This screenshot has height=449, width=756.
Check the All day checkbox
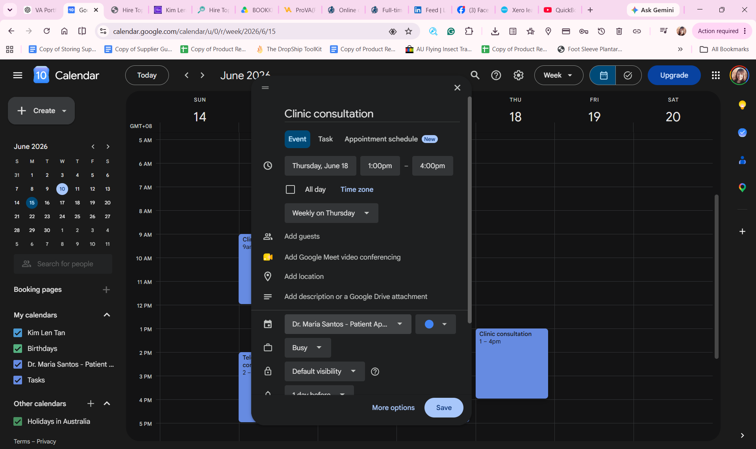click(x=290, y=189)
